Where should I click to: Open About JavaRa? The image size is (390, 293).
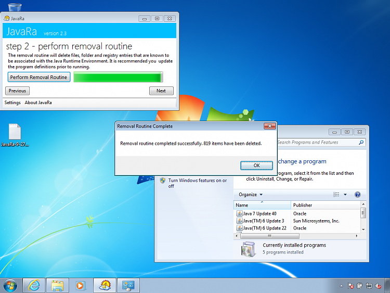(x=38, y=103)
